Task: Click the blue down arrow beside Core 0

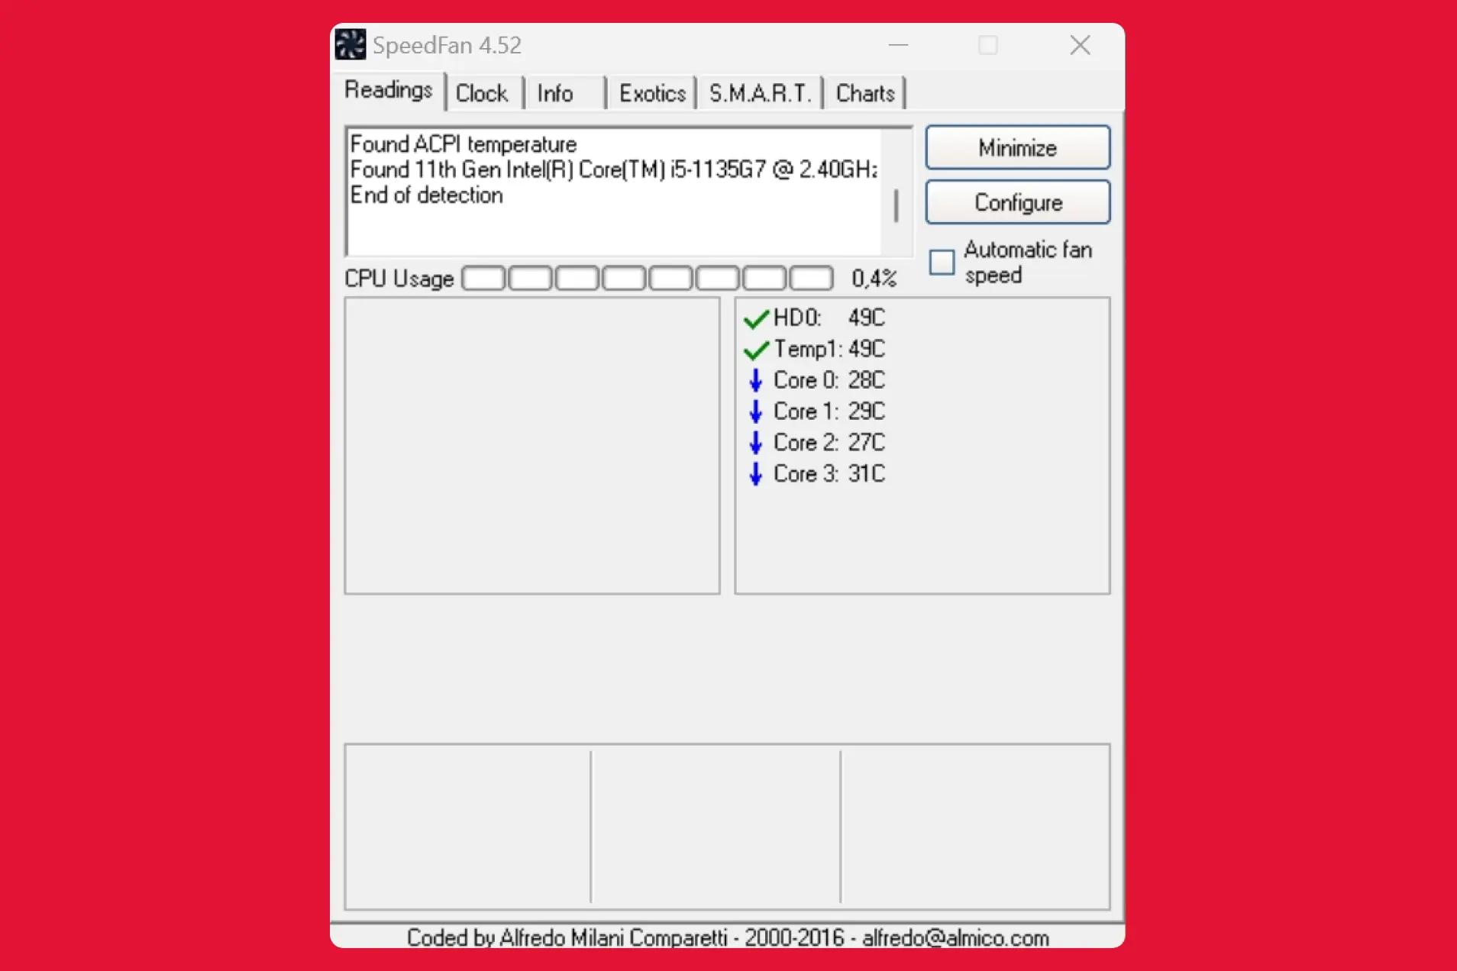Action: (x=755, y=380)
